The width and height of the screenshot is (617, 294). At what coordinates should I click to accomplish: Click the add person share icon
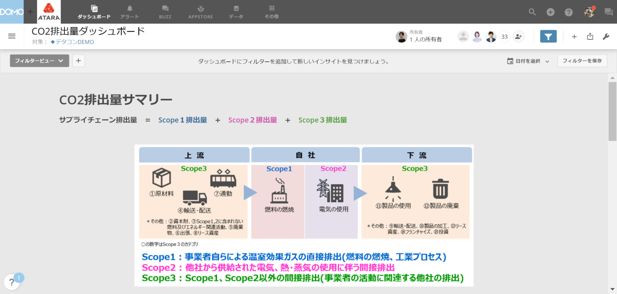(519, 36)
